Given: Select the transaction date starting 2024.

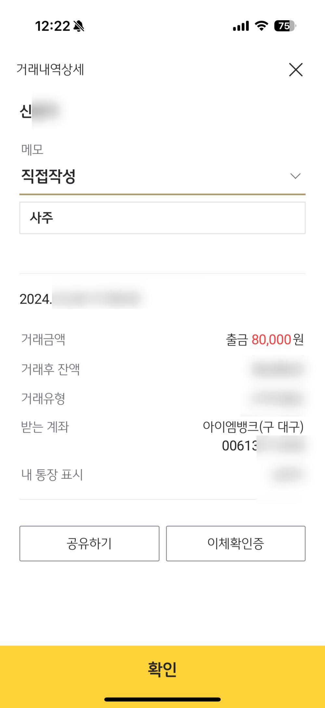Looking at the screenshot, I should 36,299.
